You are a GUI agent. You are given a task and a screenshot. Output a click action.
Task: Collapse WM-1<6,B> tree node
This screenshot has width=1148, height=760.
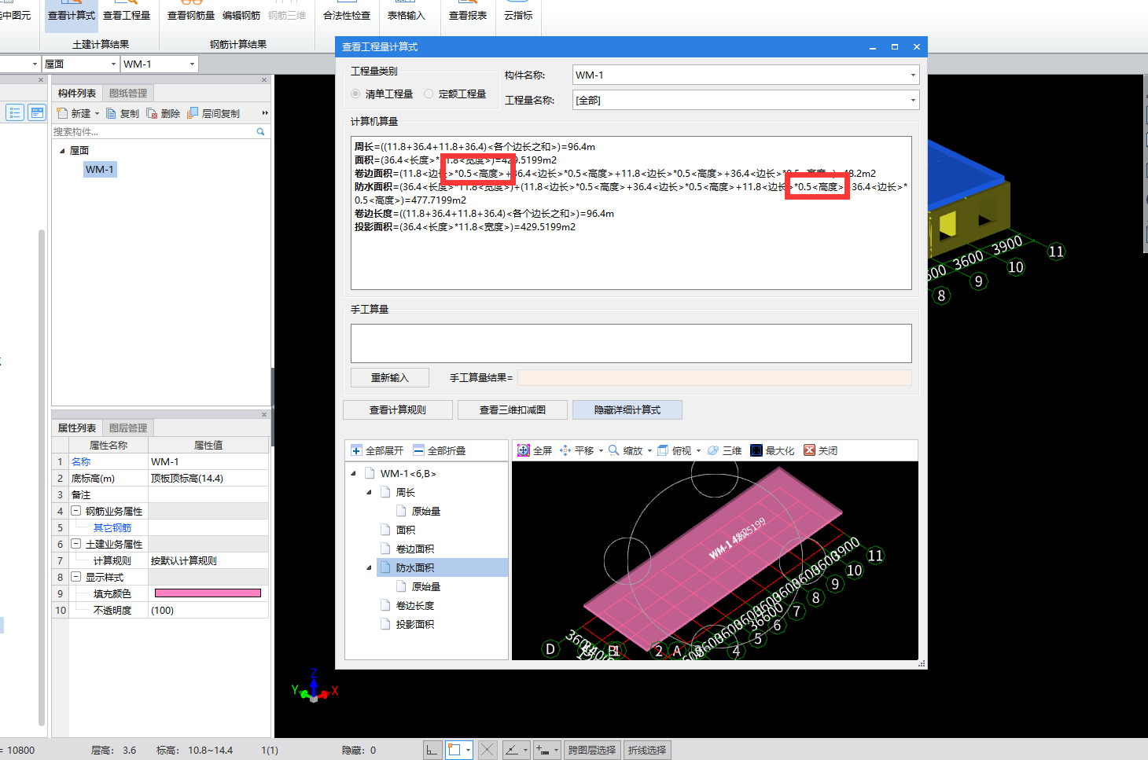[353, 473]
